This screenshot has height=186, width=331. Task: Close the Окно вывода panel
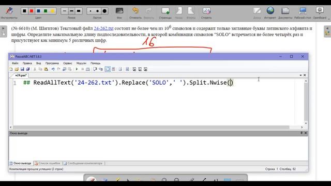click(306, 133)
